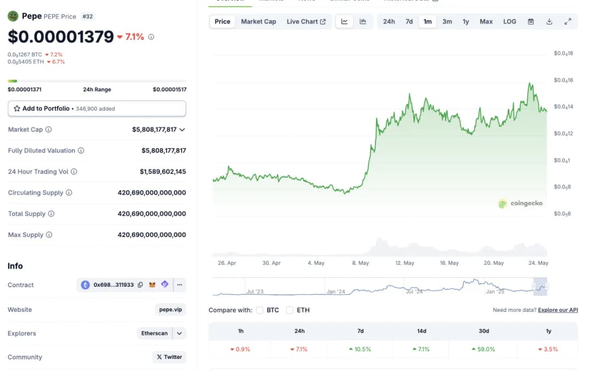Select the line chart icon
The image size is (592, 371).
coord(344,21)
